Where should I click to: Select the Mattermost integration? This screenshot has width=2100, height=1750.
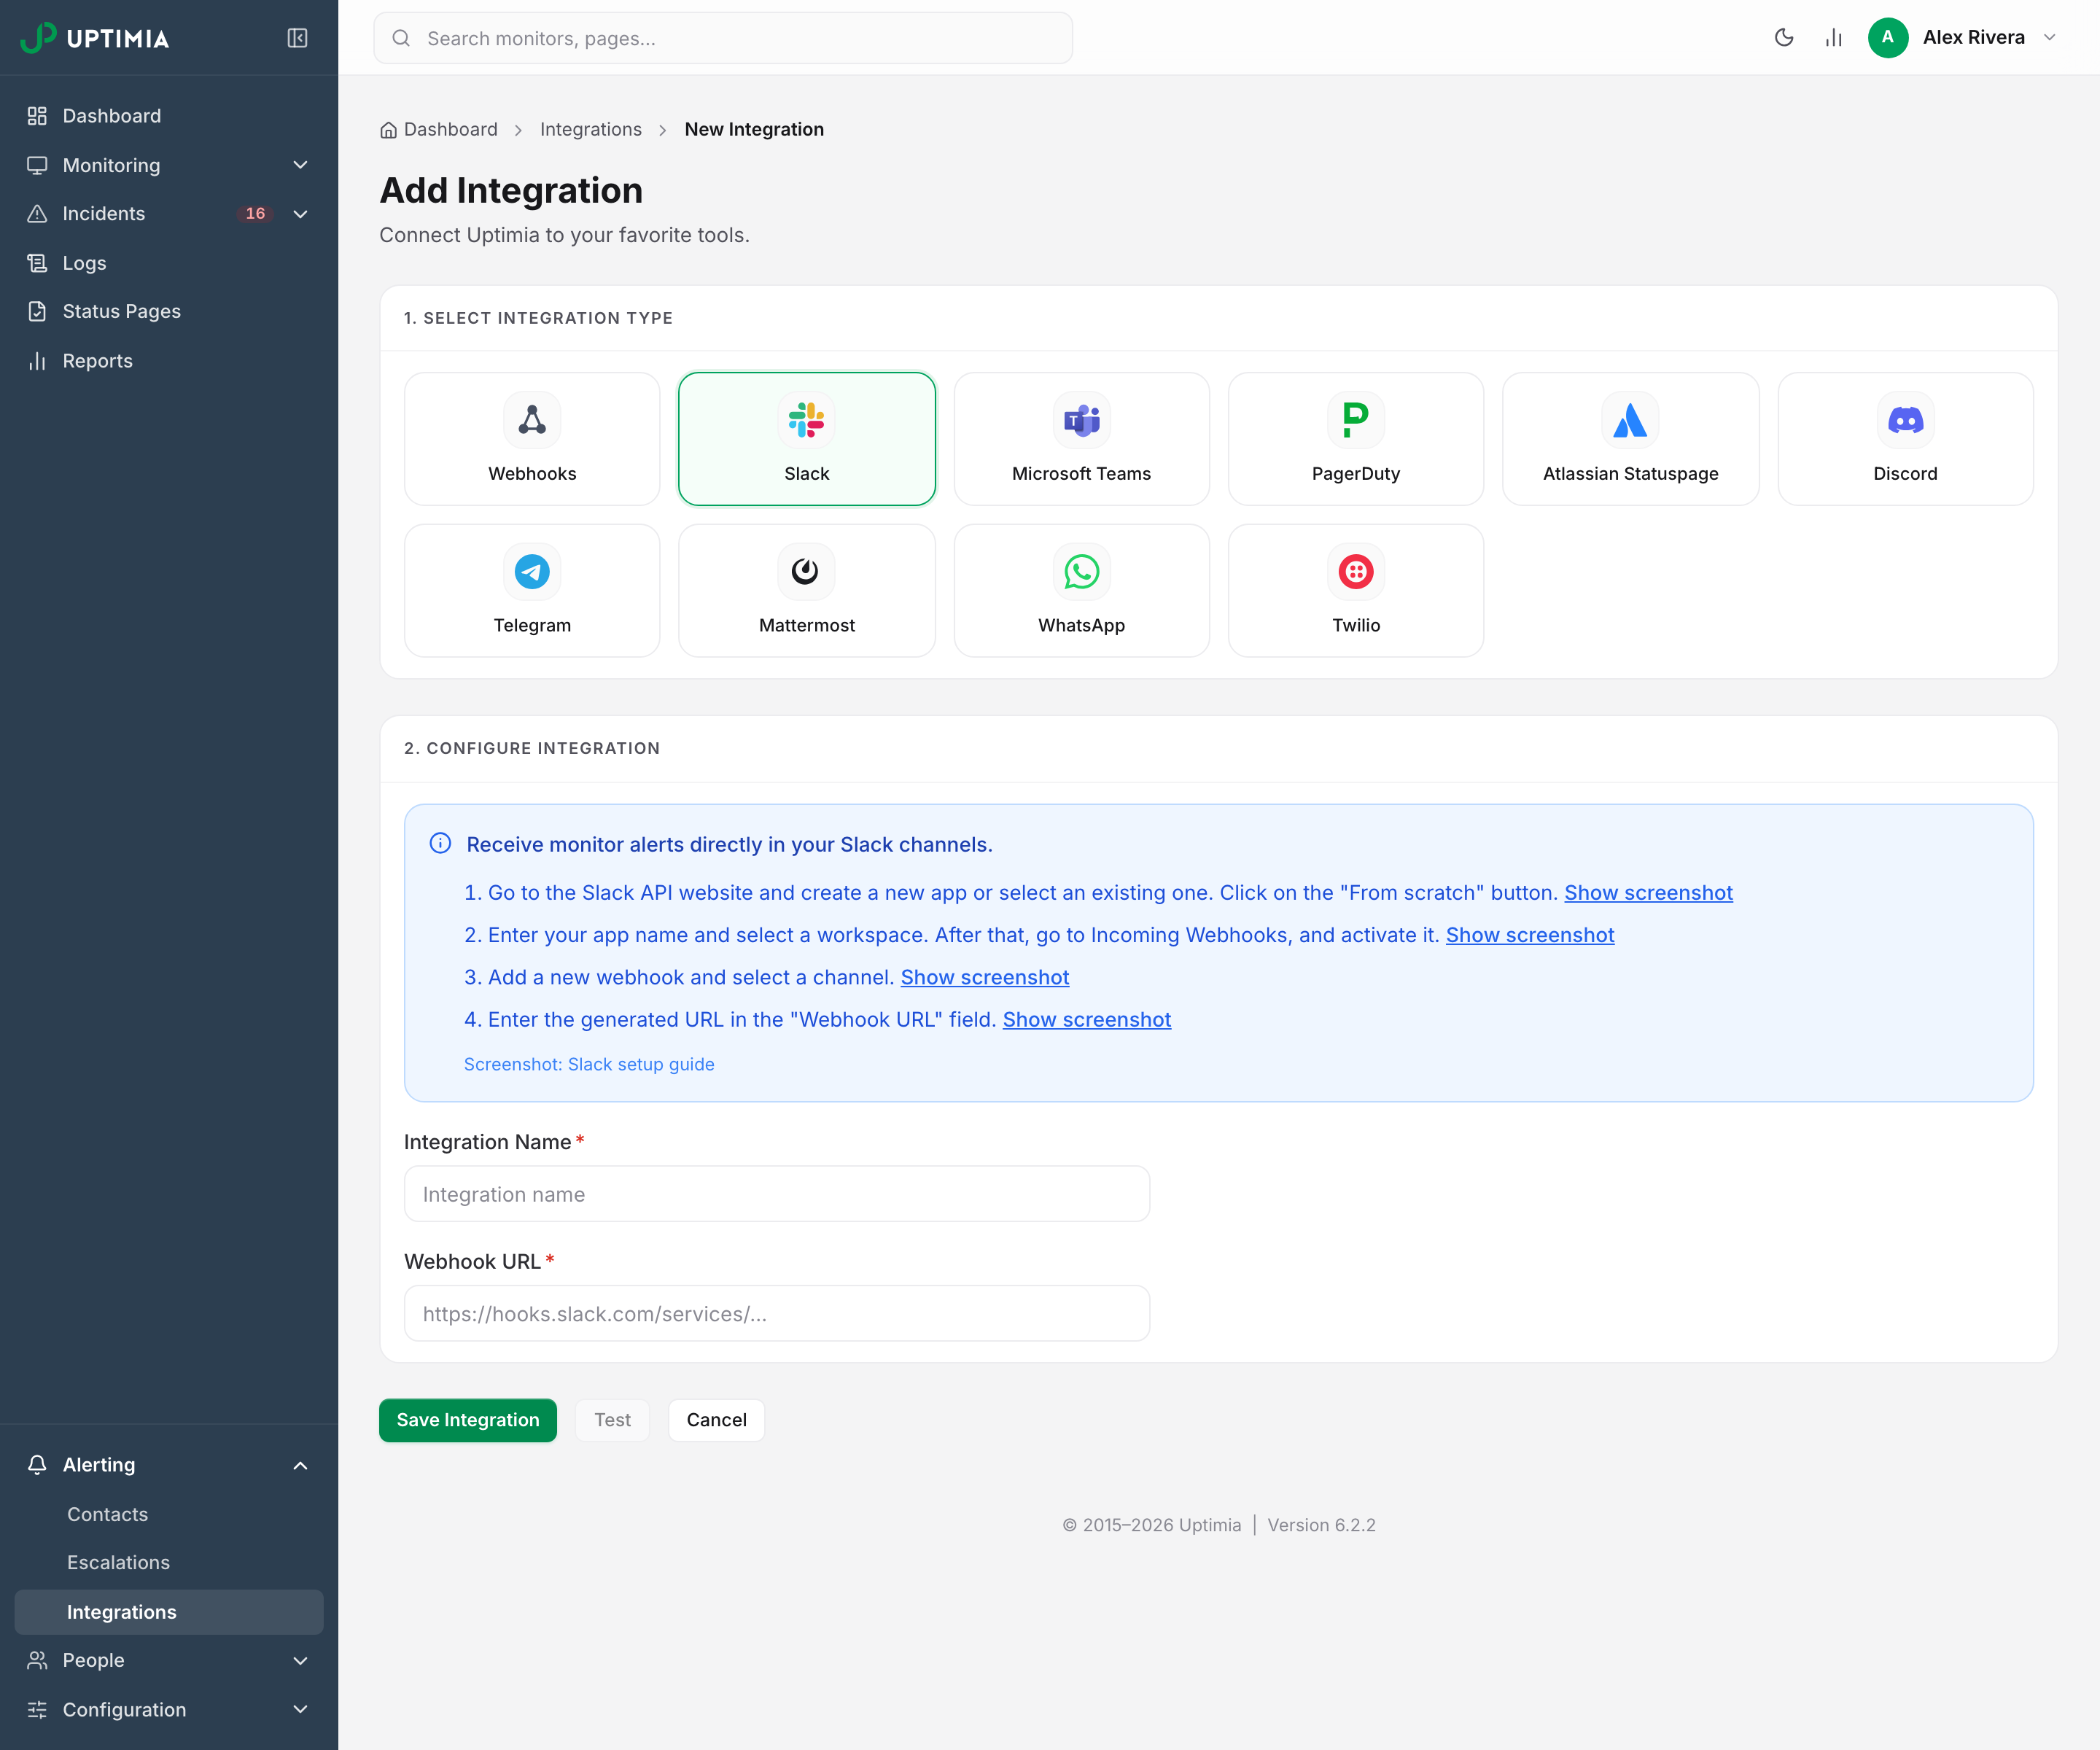point(807,590)
